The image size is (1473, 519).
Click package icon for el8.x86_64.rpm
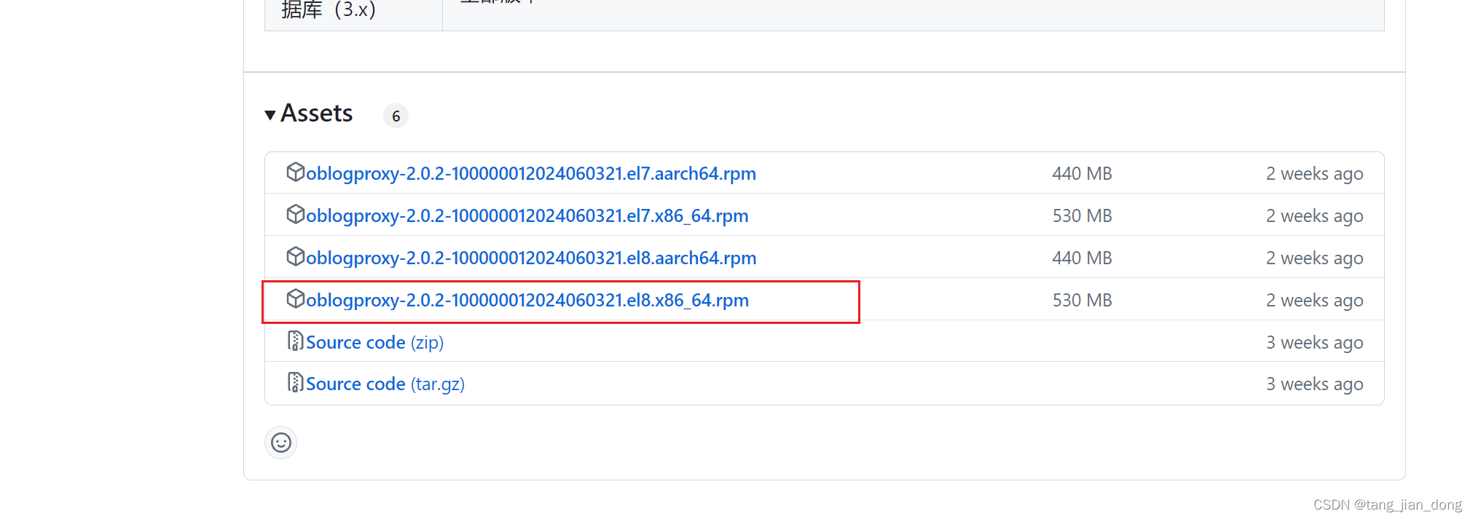295,298
